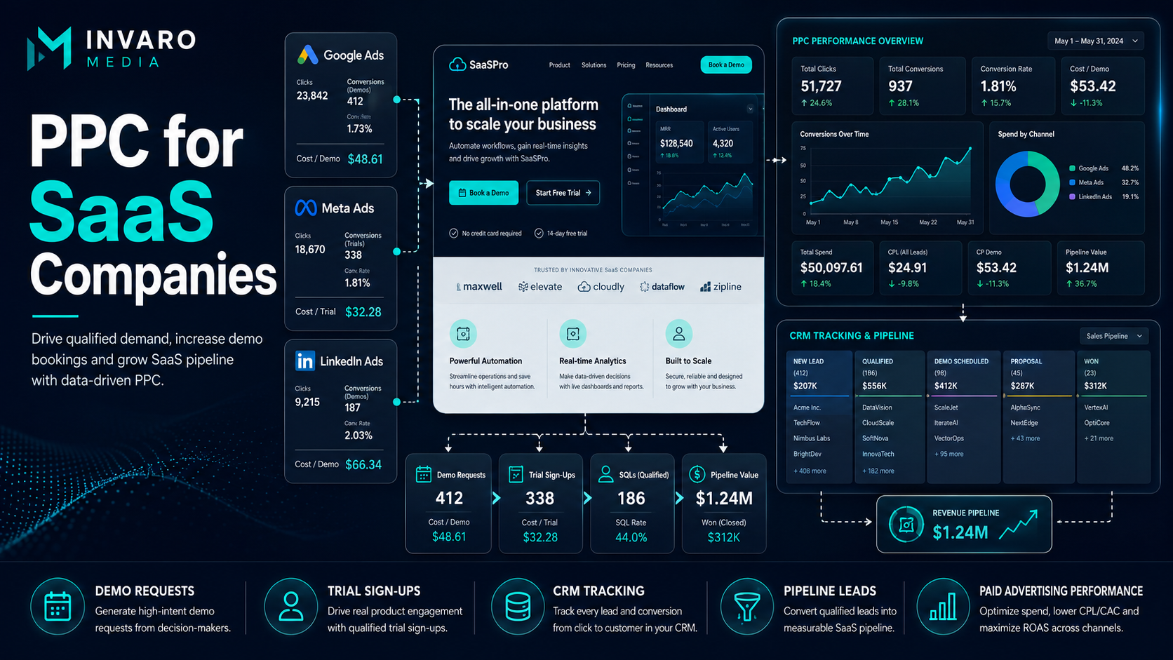Screen dimensions: 1173x660
Task: Click the AlphaSync proposal entry
Action: coord(1025,408)
